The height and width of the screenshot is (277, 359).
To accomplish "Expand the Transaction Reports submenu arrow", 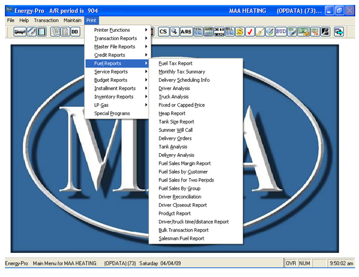I will tap(146, 38).
